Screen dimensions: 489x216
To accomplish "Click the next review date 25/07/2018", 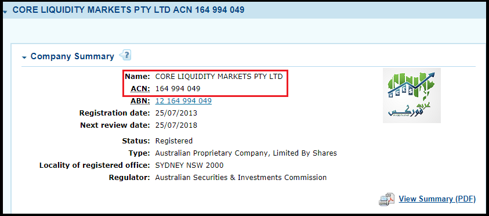I will [x=176, y=125].
